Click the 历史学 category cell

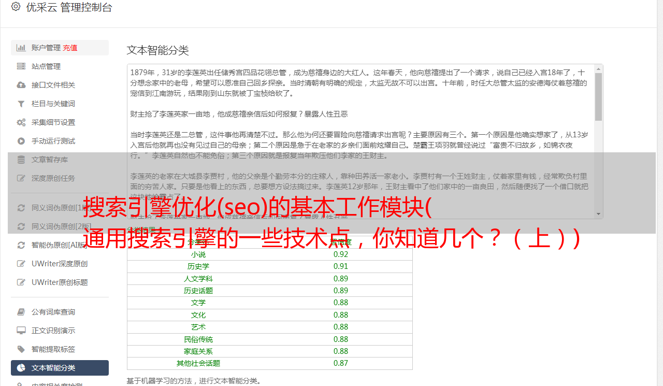tap(198, 266)
